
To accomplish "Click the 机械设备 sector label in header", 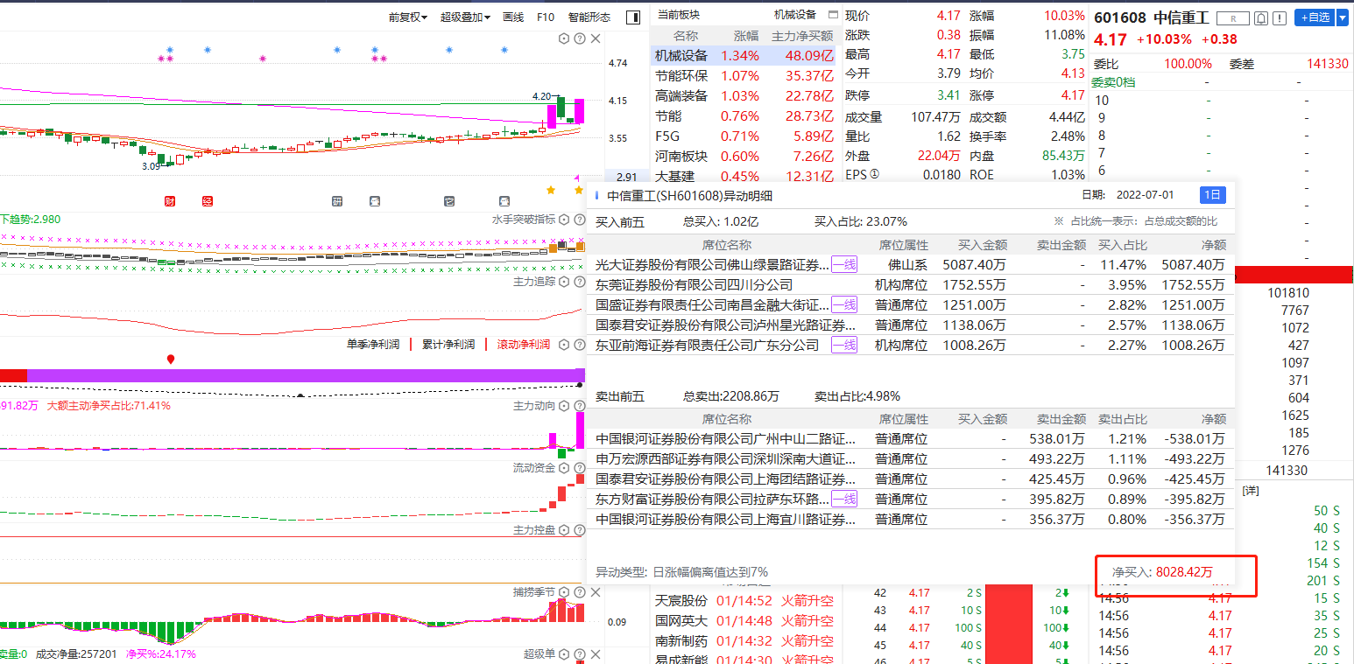I will (795, 15).
